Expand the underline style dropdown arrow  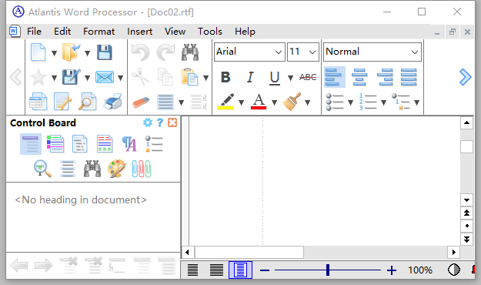point(290,78)
